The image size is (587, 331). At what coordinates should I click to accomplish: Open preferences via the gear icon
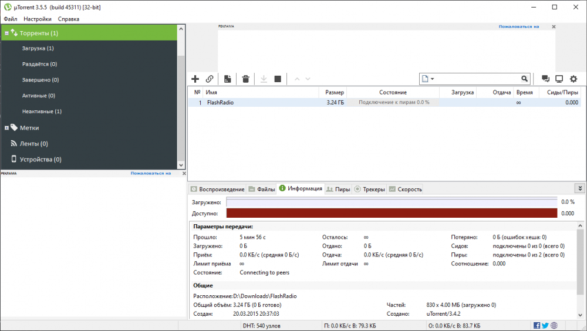click(x=573, y=79)
